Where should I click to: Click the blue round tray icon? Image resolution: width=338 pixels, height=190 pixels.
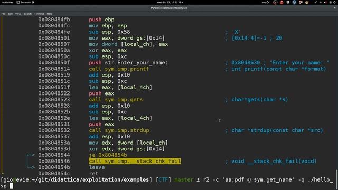(294, 2)
